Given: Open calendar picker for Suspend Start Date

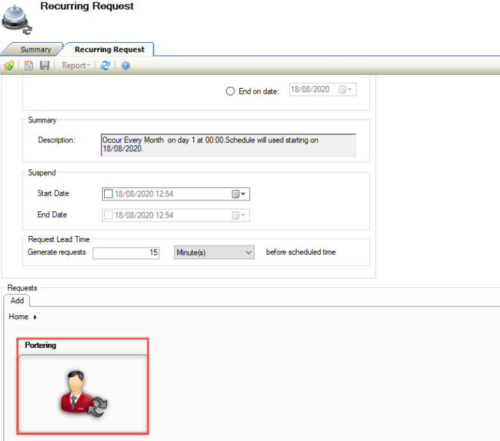Looking at the screenshot, I should [239, 194].
